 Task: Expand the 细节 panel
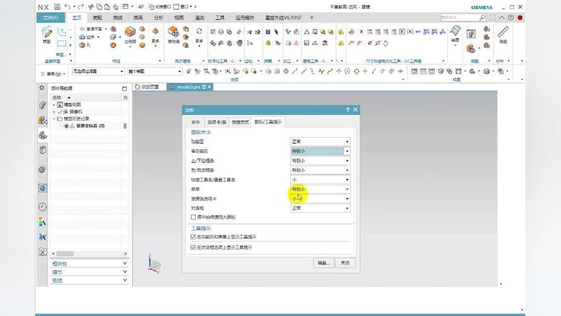(89, 272)
